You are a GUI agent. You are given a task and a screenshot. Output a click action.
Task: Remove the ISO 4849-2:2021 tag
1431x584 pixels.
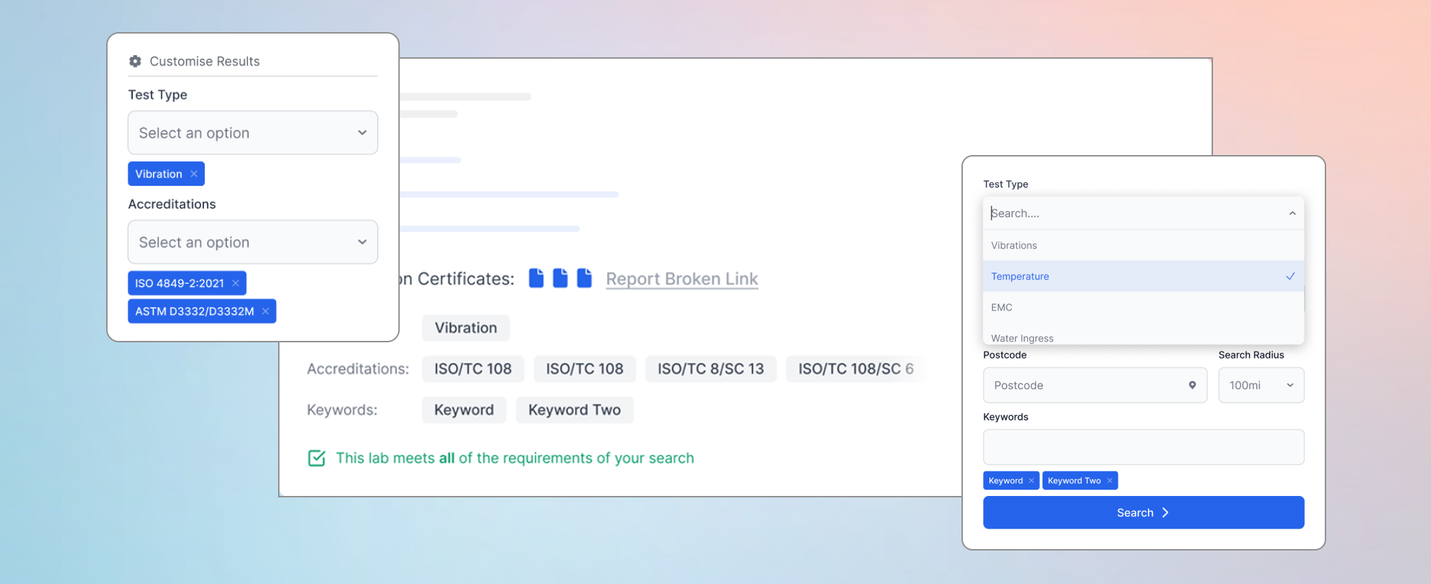[235, 283]
